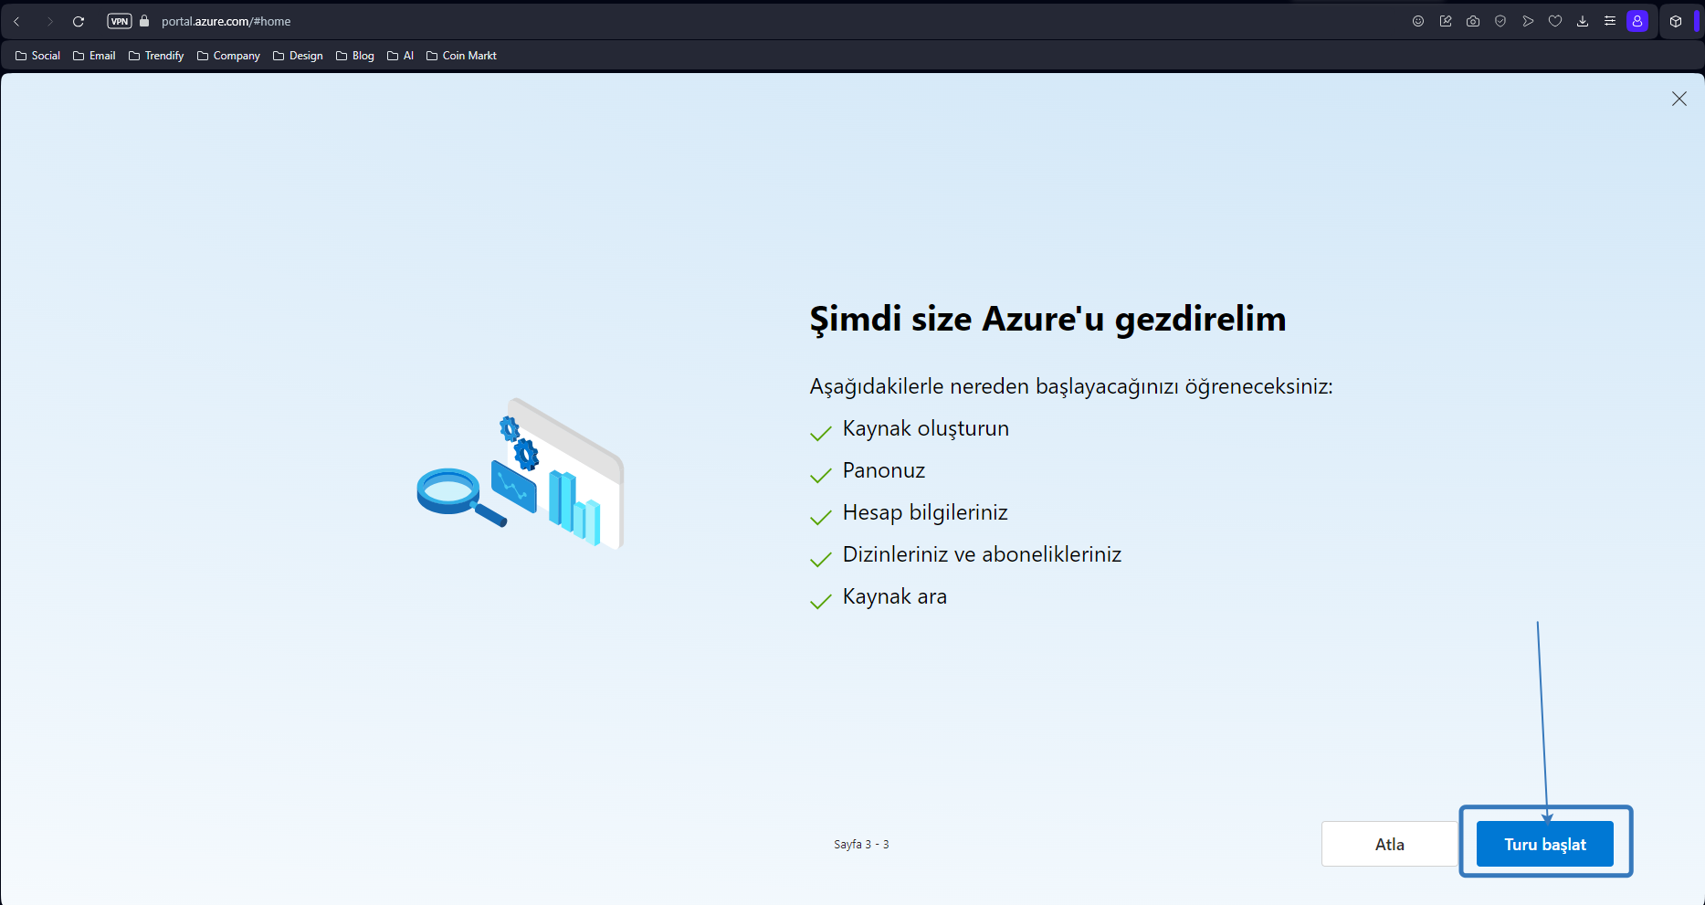Toggle the VPN in the address bar

click(119, 20)
